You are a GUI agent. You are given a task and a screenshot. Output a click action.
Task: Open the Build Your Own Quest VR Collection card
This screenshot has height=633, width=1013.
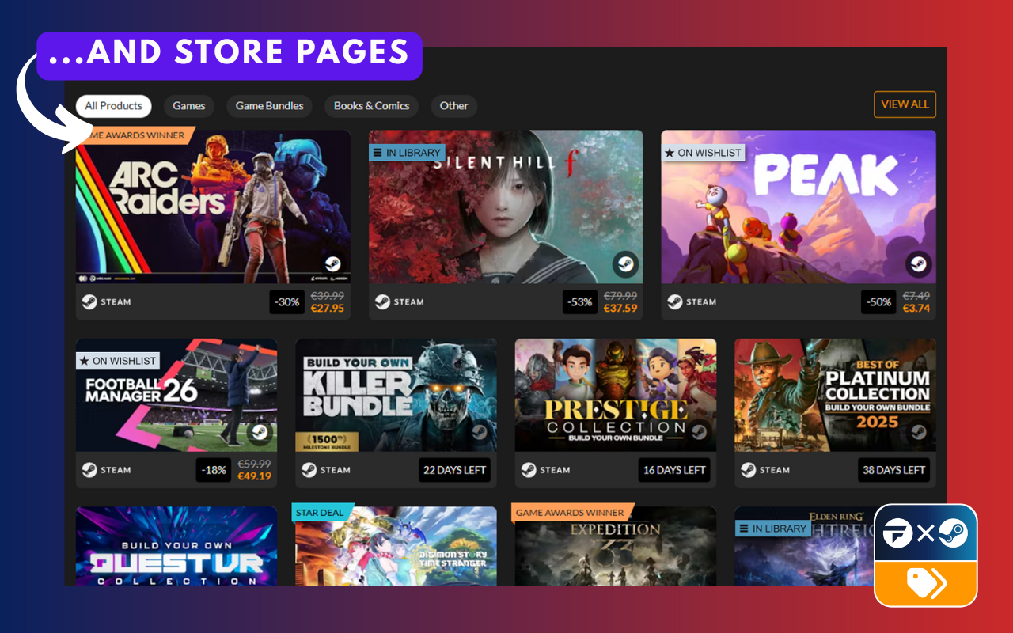[176, 547]
